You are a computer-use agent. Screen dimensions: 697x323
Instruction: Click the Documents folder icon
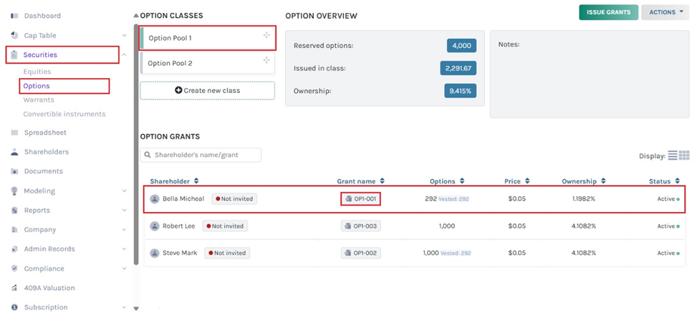click(14, 171)
